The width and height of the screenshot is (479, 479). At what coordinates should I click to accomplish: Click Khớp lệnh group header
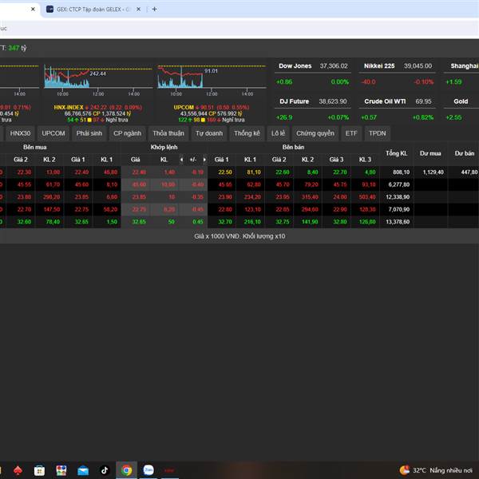[x=164, y=147]
